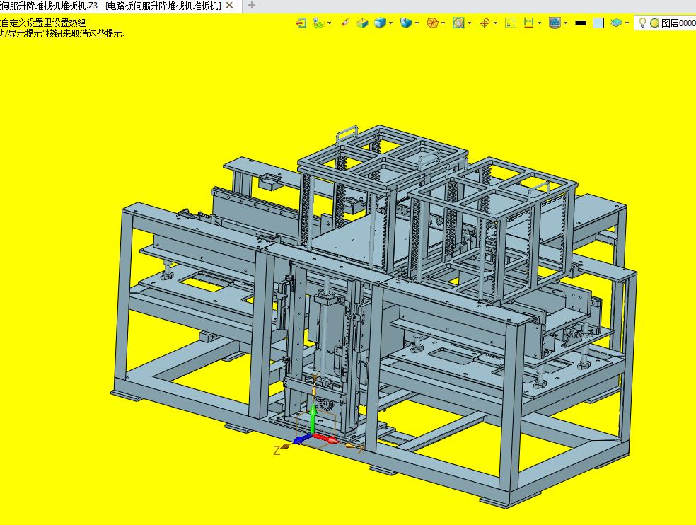The width and height of the screenshot is (696, 525).
Task: Click the section view icon
Action: 458,23
